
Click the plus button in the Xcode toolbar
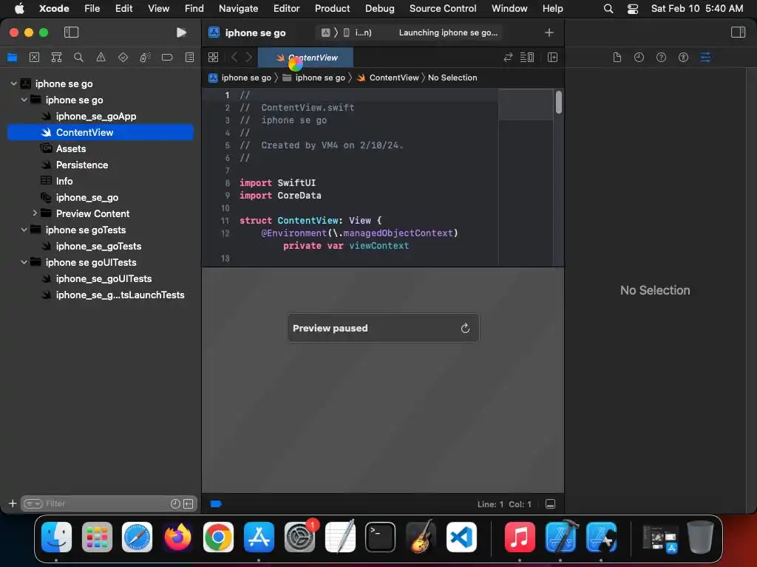click(x=549, y=32)
